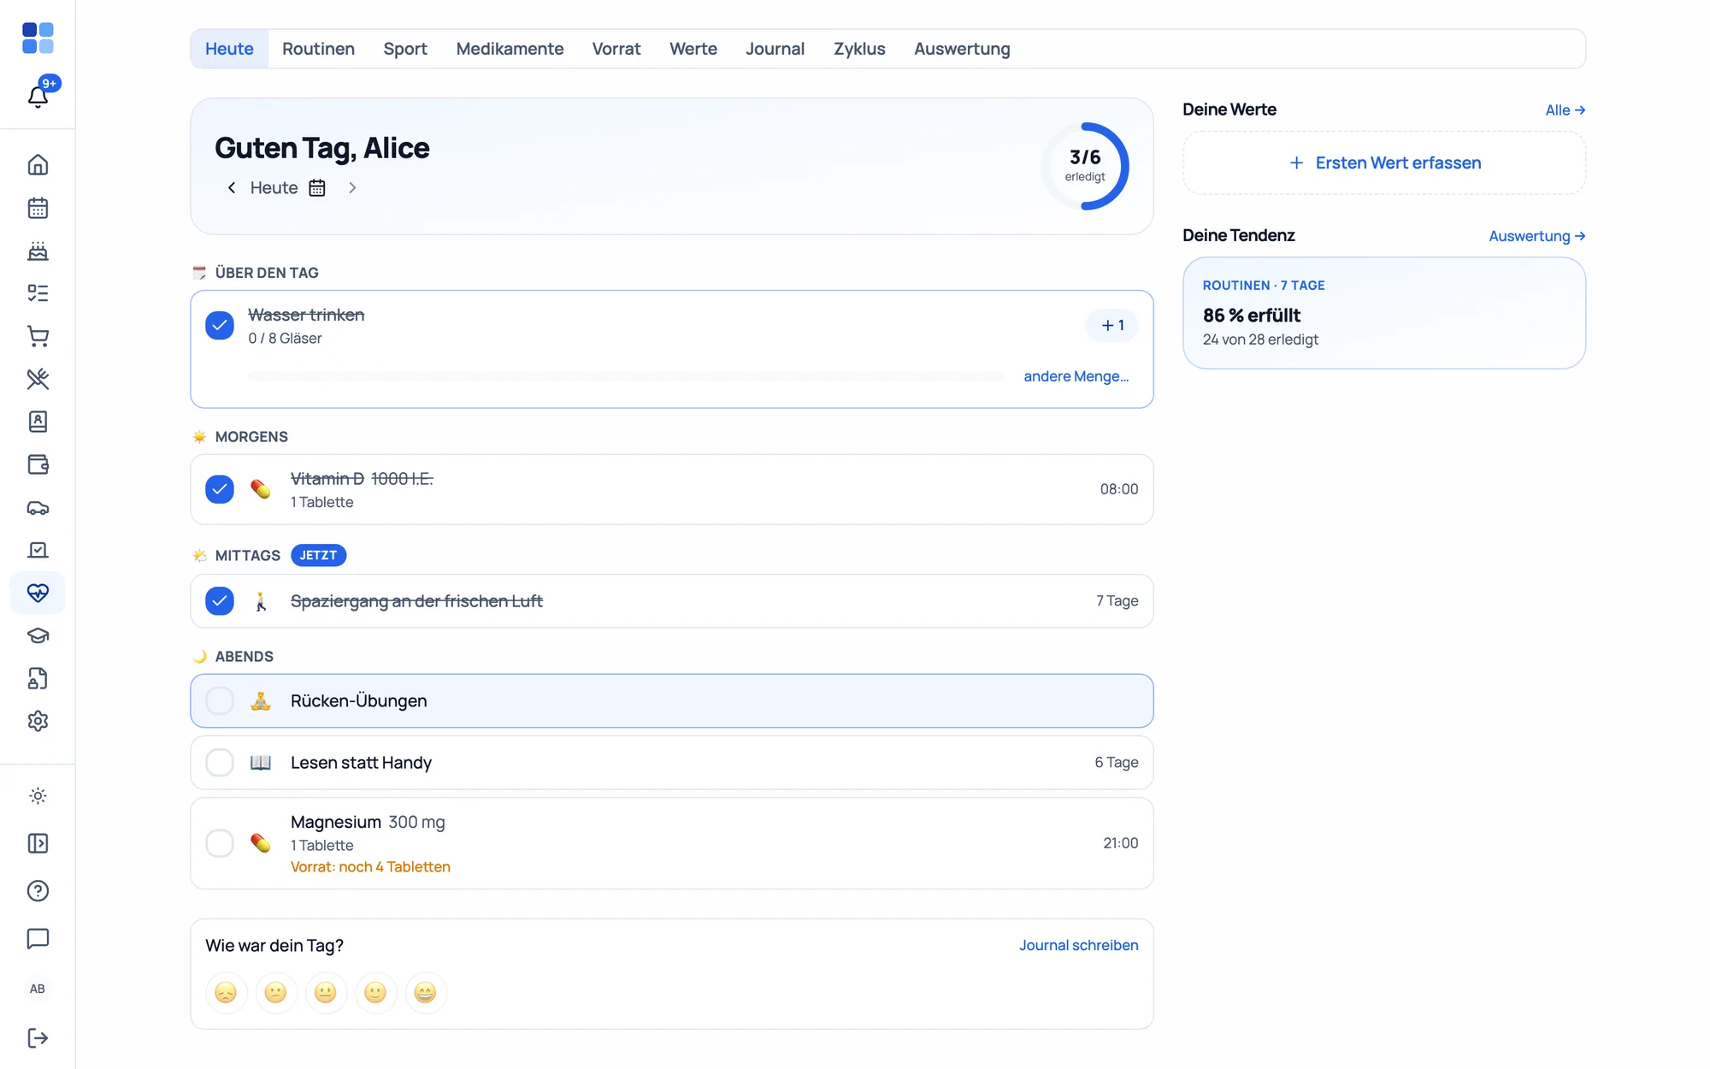This screenshot has width=1710, height=1069.
Task: Open the shopping cart icon in sidebar
Action: tap(38, 336)
